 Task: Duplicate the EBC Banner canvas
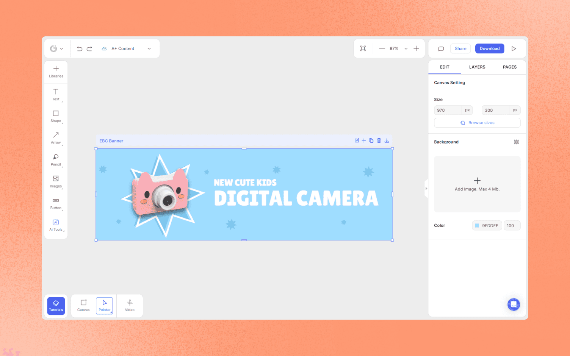(371, 140)
